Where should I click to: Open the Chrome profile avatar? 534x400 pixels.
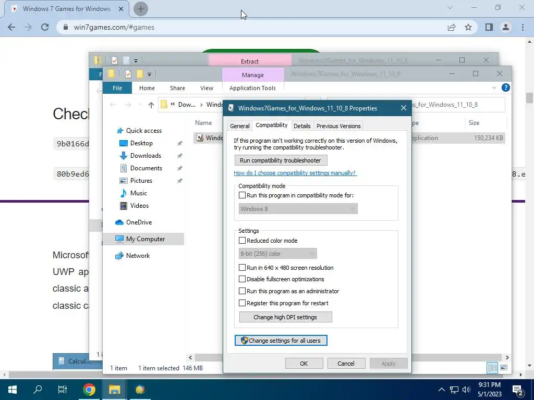[506, 27]
